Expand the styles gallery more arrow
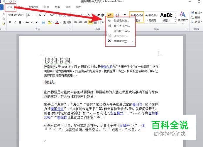Screen dimensions: 203x147 coord(175,21)
